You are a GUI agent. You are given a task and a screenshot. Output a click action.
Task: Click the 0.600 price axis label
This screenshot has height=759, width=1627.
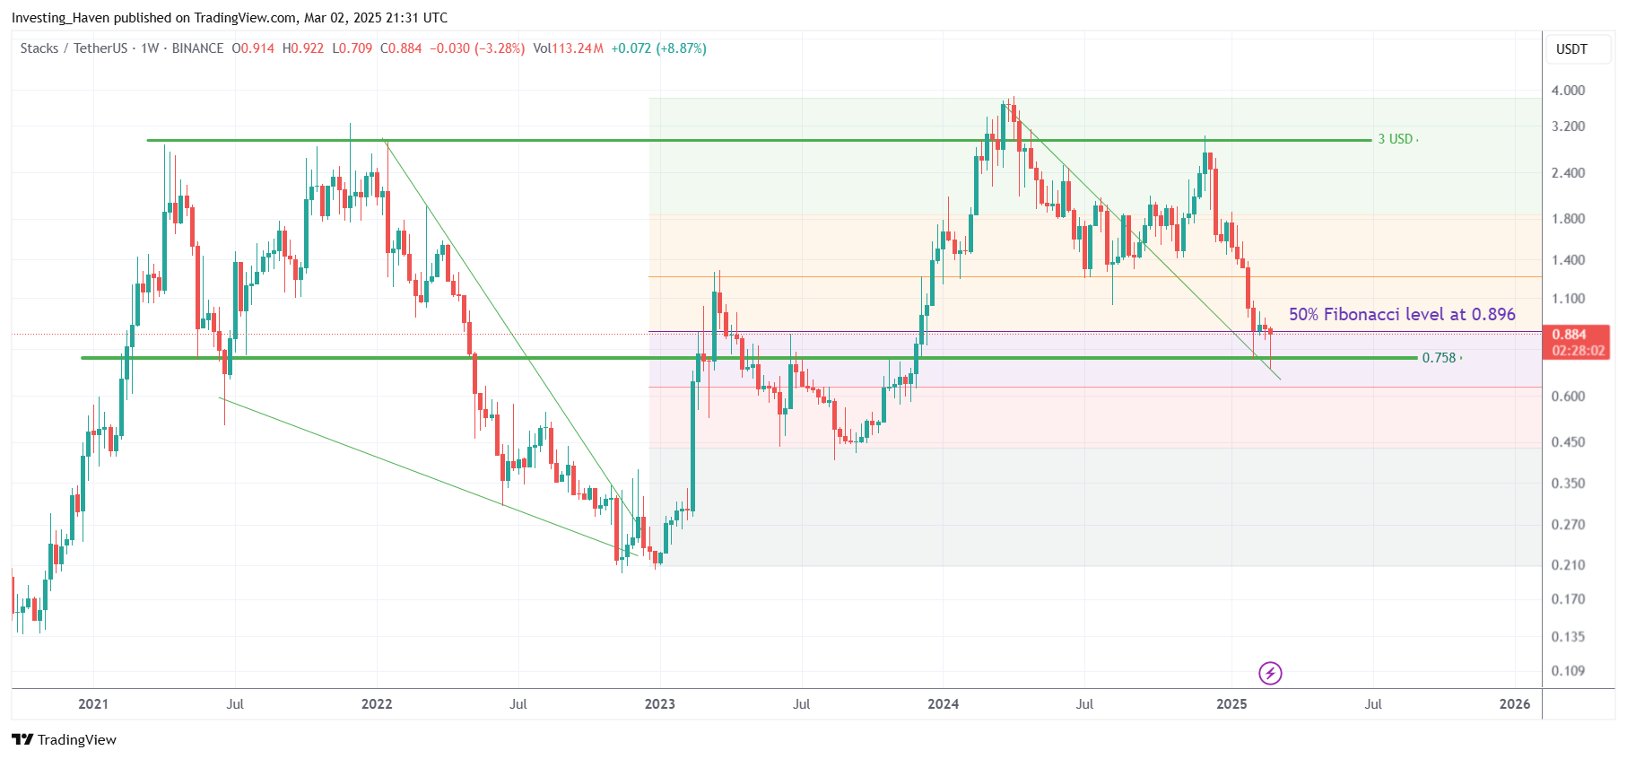pos(1568,397)
